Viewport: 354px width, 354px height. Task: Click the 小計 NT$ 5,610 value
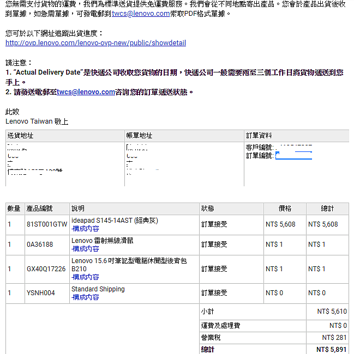tap(332, 312)
